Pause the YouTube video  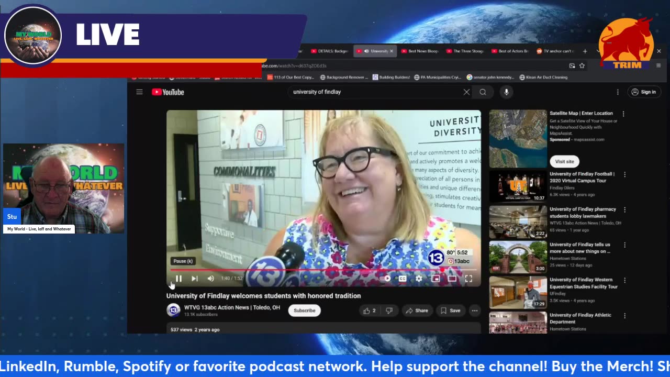178,279
